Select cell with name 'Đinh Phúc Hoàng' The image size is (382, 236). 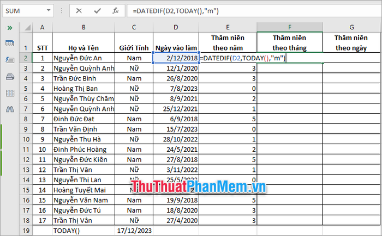coord(83,150)
